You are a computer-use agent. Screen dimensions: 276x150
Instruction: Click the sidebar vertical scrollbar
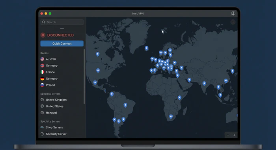(x=84, y=77)
